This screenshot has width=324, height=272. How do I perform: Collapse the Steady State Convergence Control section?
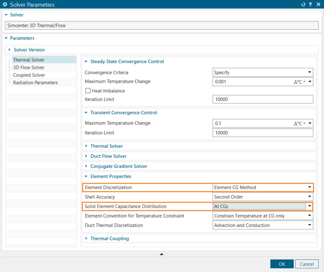click(86, 62)
